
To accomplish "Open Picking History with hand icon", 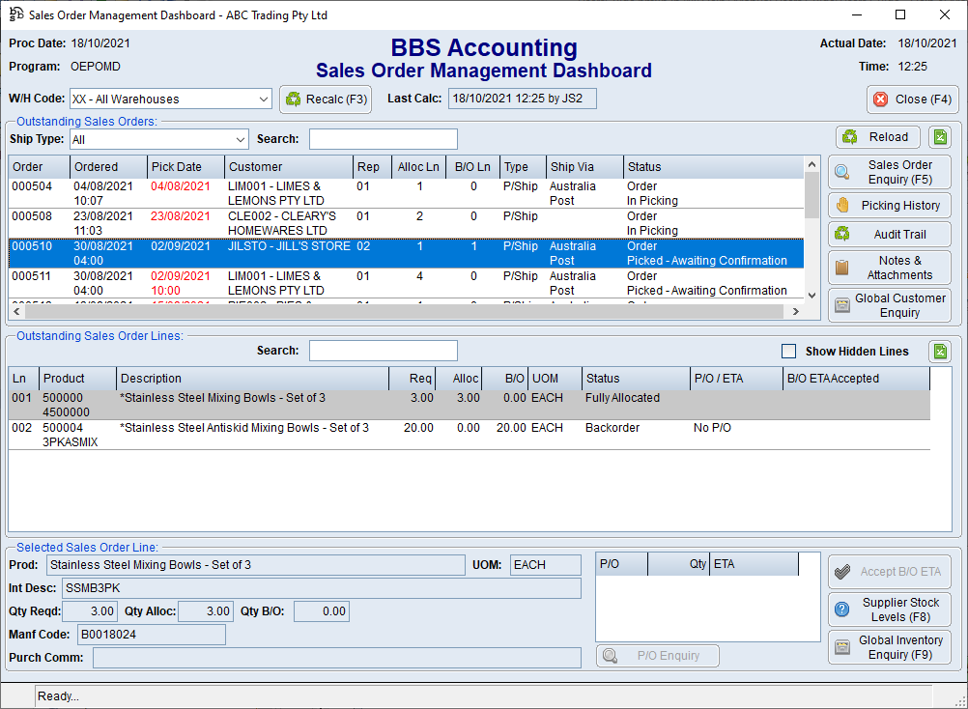I will (x=889, y=206).
